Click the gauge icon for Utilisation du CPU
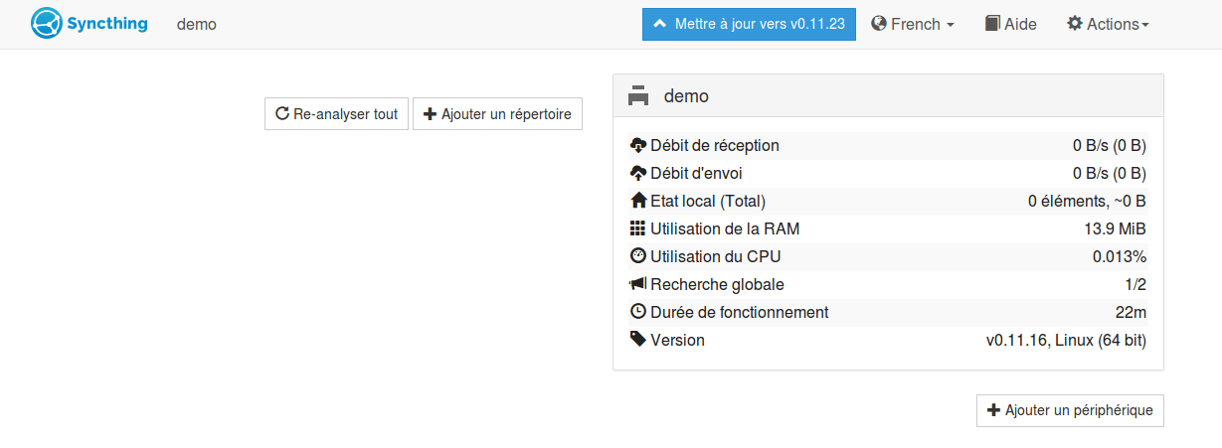 (x=638, y=256)
